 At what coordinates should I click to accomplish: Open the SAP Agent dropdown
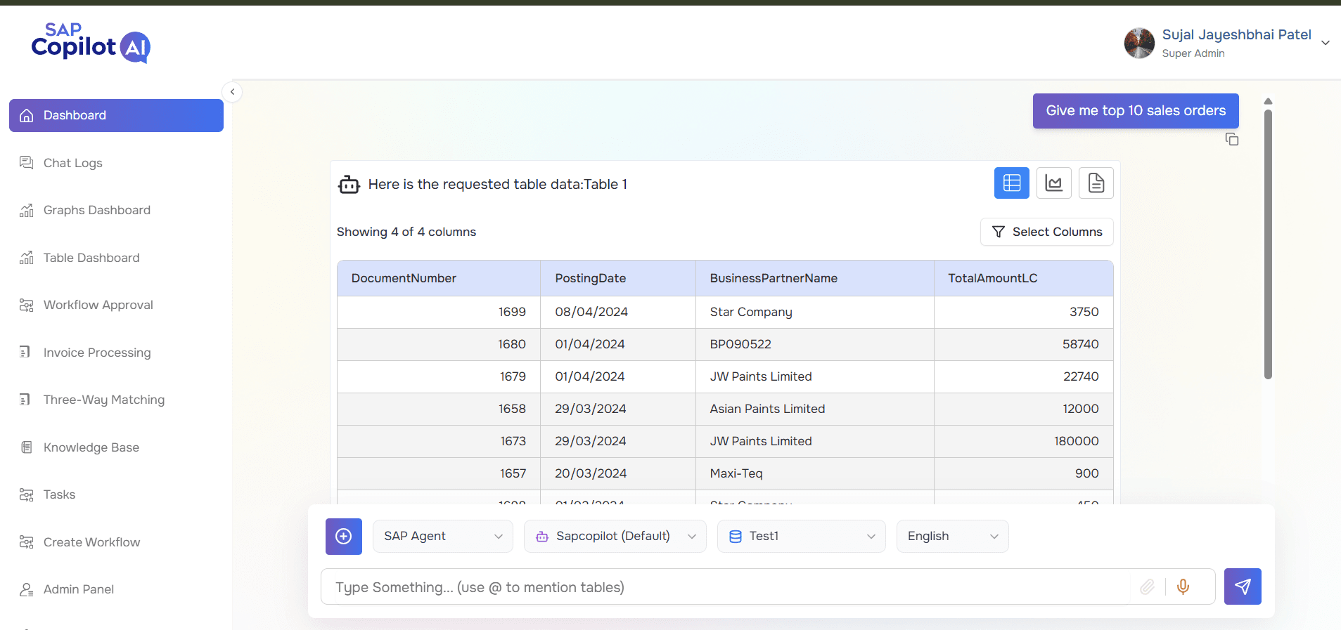[443, 537]
